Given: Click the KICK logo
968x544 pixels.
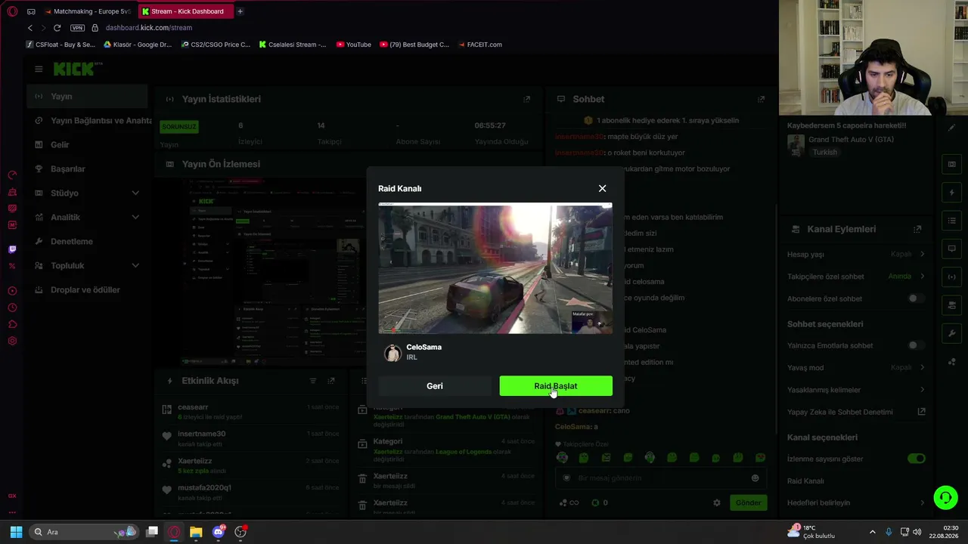Looking at the screenshot, I should (x=75, y=69).
